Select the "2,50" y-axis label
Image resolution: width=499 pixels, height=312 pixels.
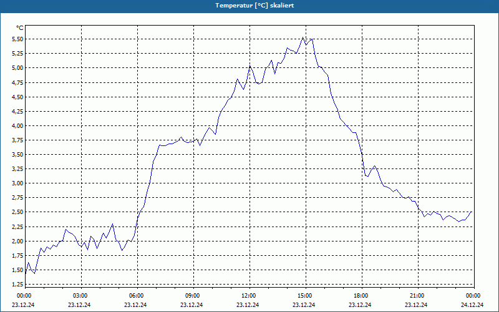(x=17, y=212)
